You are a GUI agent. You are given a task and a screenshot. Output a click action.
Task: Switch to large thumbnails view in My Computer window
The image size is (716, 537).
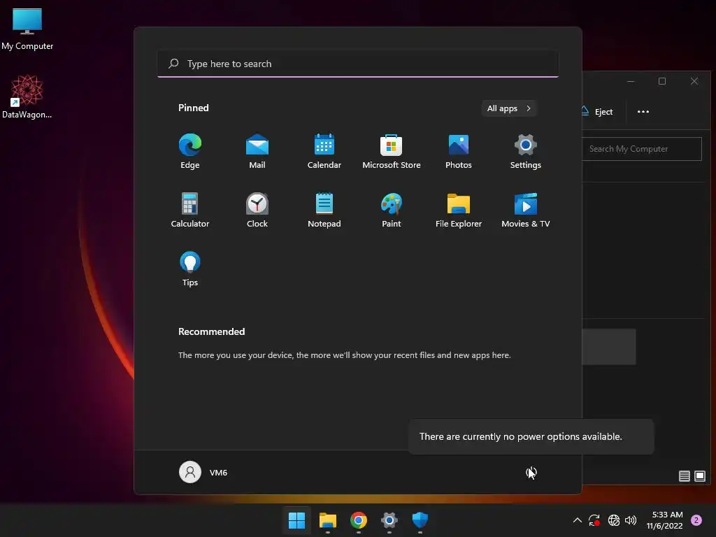[699, 476]
